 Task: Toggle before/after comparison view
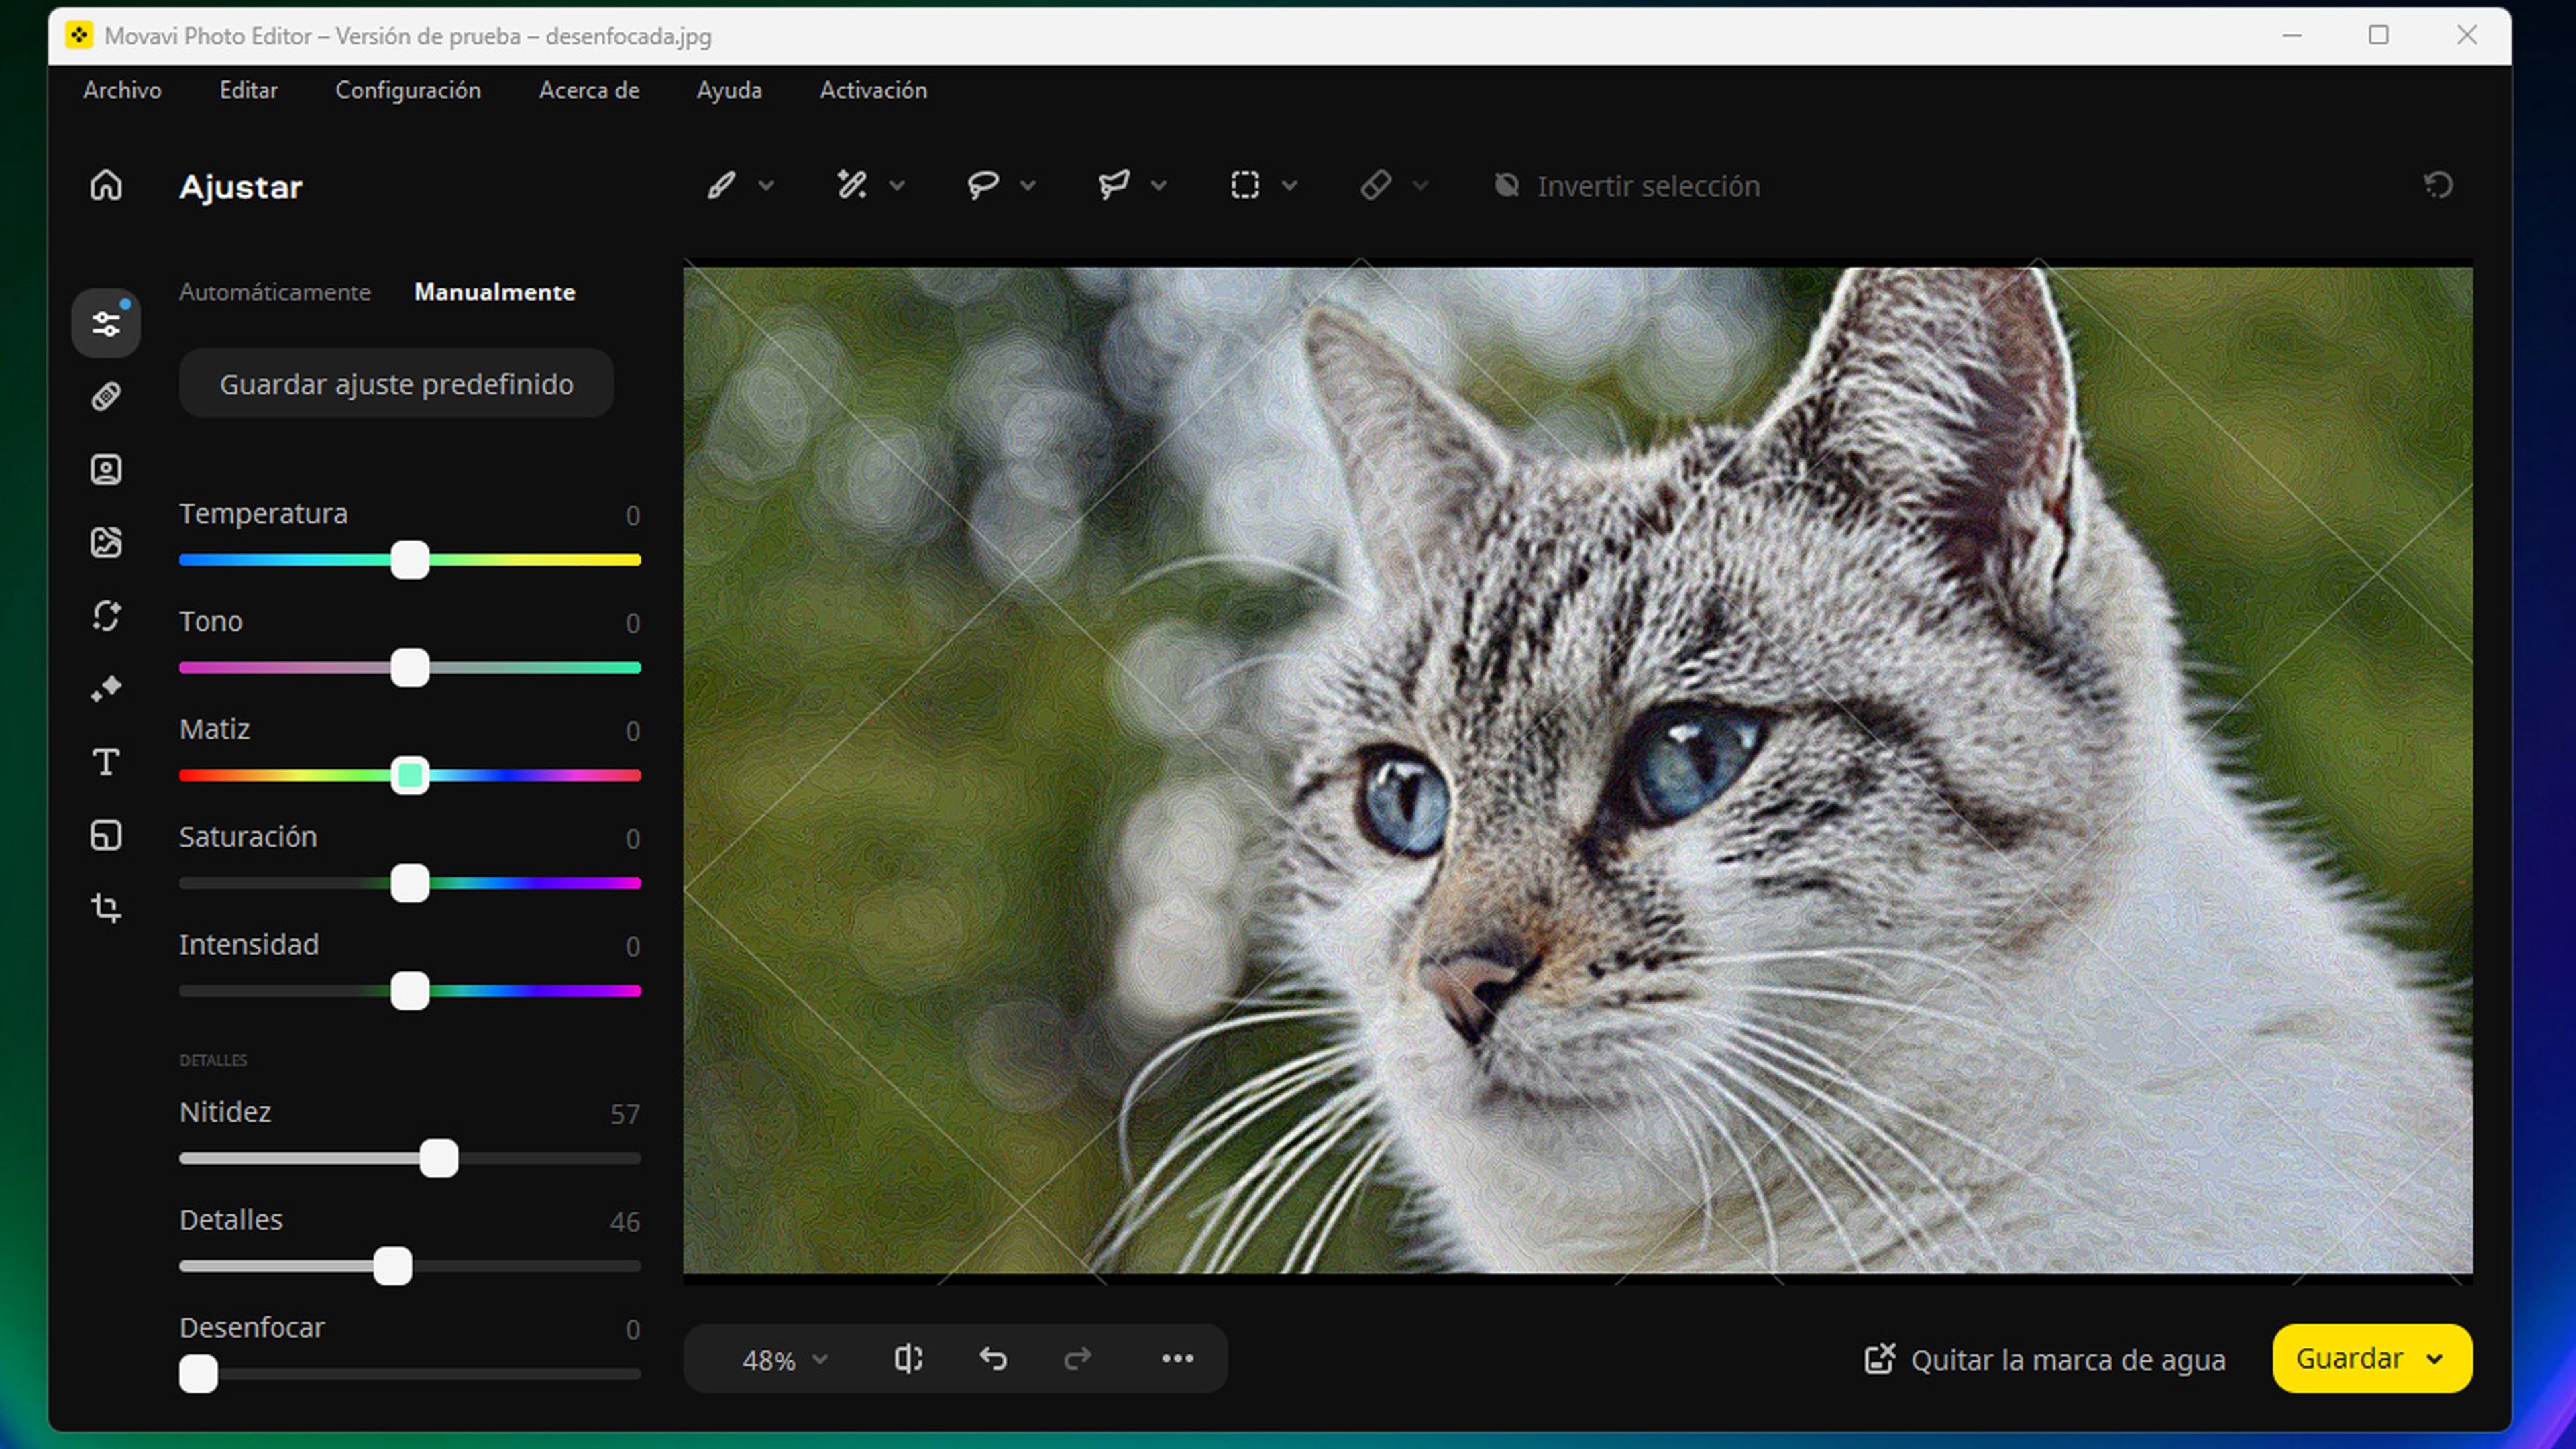click(x=908, y=1358)
